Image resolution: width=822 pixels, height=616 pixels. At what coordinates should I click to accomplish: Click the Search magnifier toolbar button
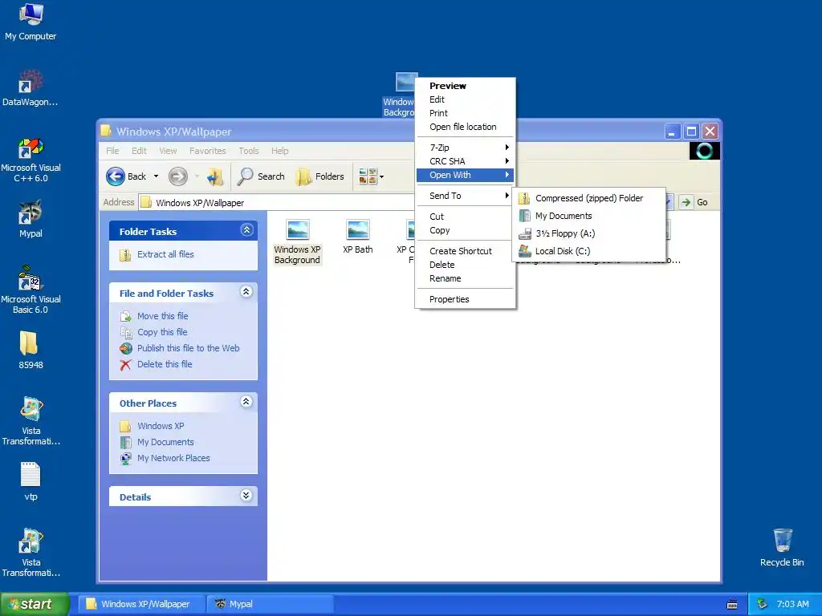[261, 176]
